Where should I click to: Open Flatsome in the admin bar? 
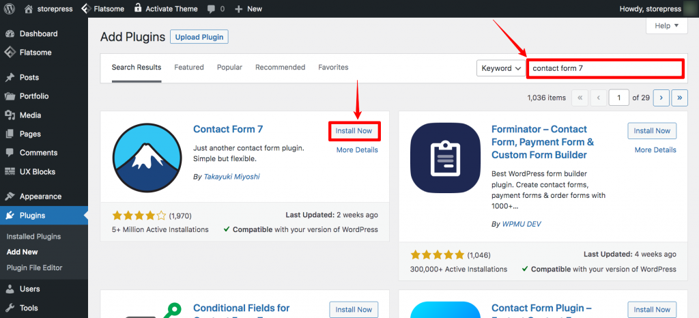coord(103,8)
